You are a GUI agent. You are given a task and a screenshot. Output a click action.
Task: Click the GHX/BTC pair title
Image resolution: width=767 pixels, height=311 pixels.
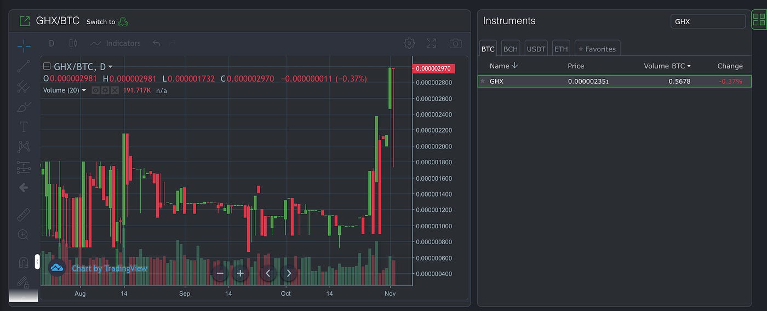pyautogui.click(x=58, y=21)
